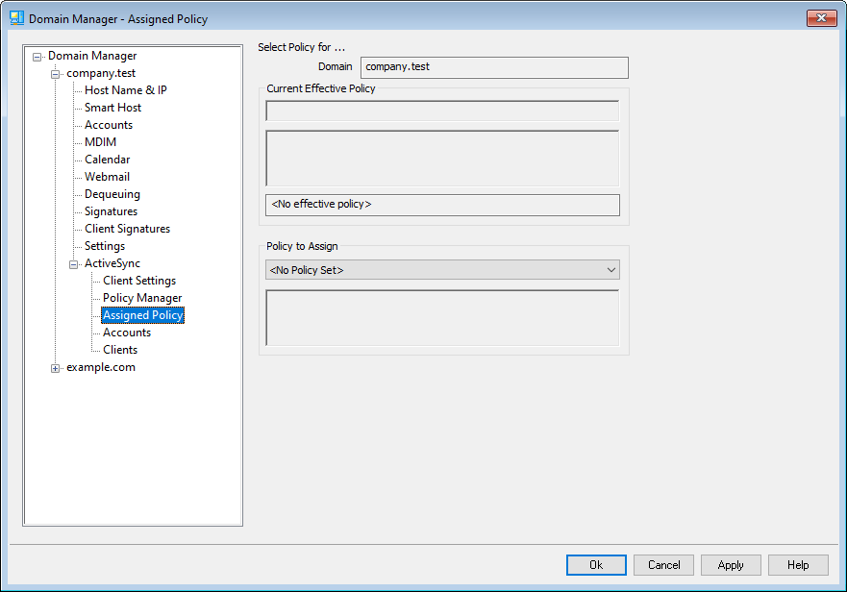
Task: Select Policy Manager under ActiveSync
Action: pos(142,298)
